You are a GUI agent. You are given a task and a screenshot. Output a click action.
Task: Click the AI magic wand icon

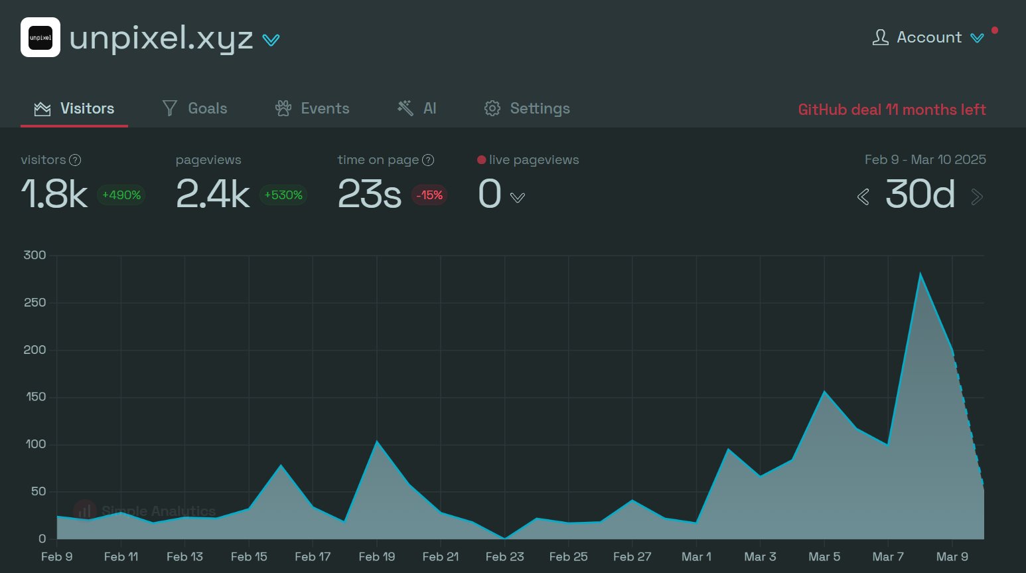click(x=405, y=108)
